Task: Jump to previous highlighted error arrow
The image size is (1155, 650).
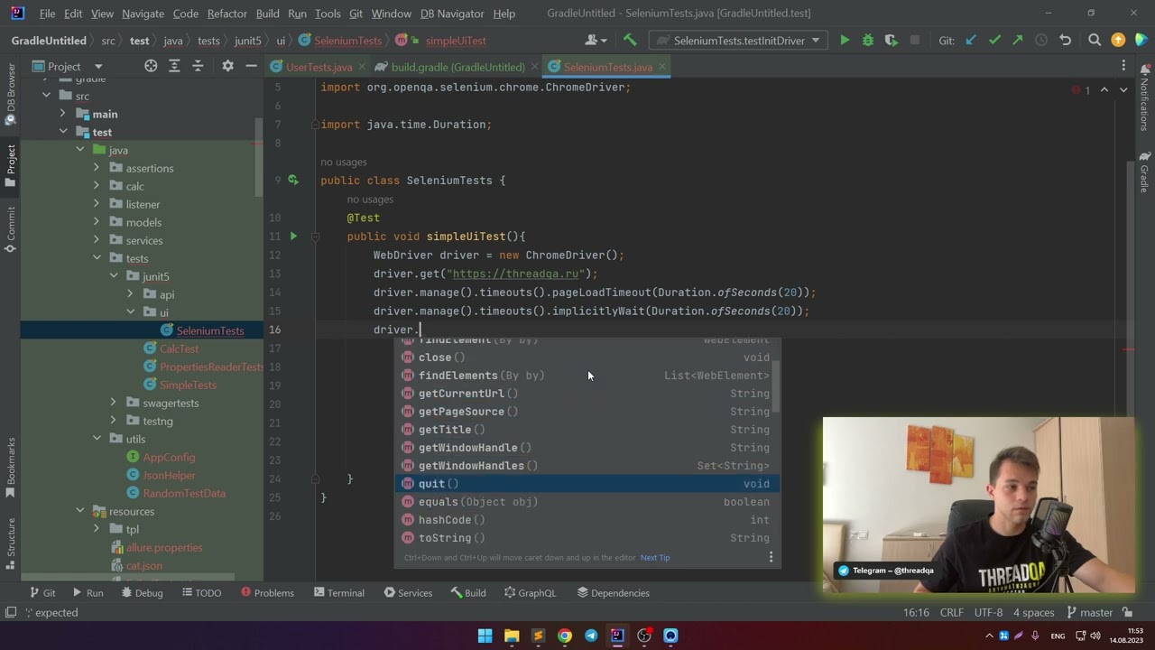Action: (x=1104, y=90)
